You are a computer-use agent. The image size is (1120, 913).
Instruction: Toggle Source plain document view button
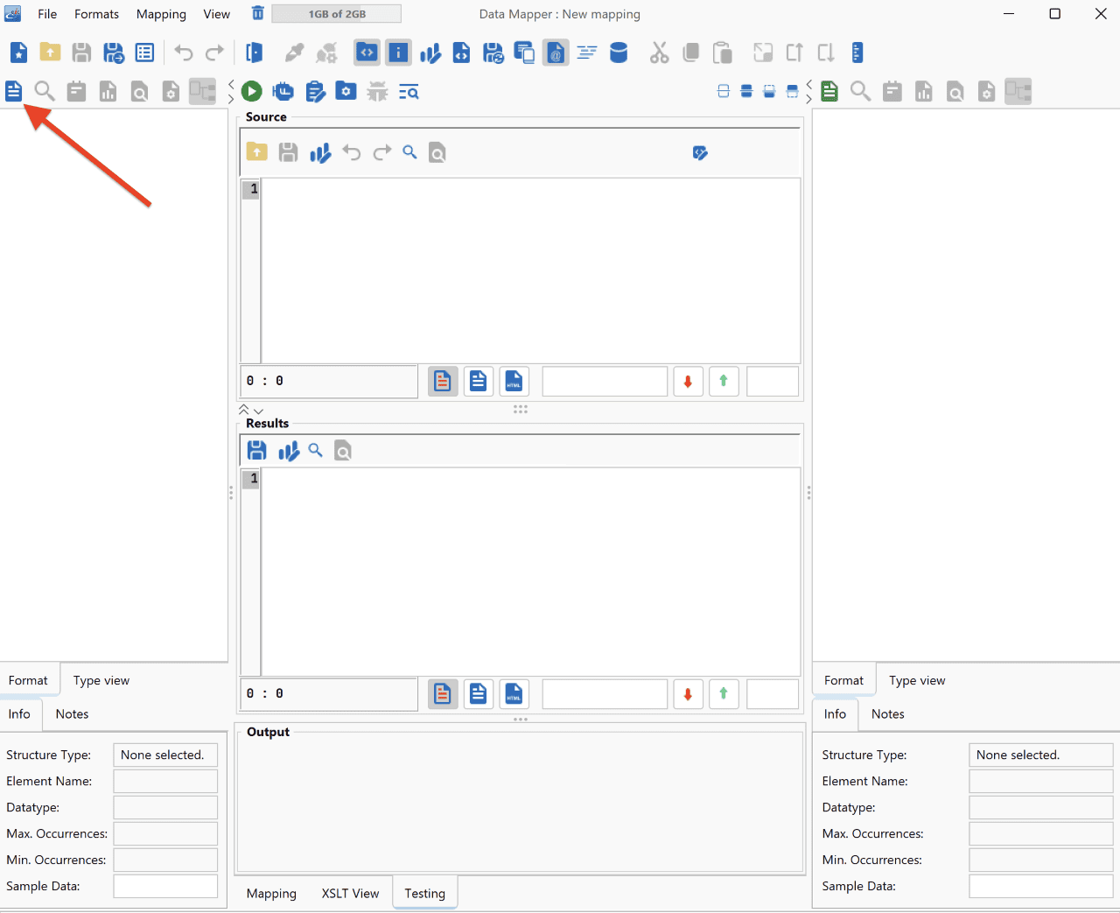coord(478,382)
